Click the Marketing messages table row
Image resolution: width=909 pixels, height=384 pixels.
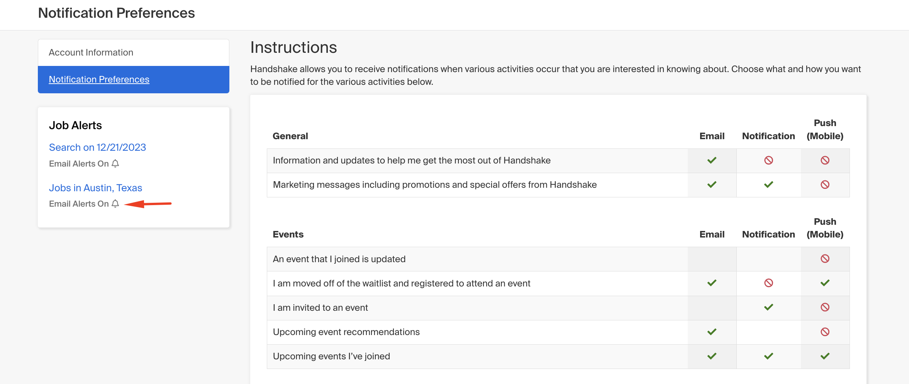pos(435,185)
